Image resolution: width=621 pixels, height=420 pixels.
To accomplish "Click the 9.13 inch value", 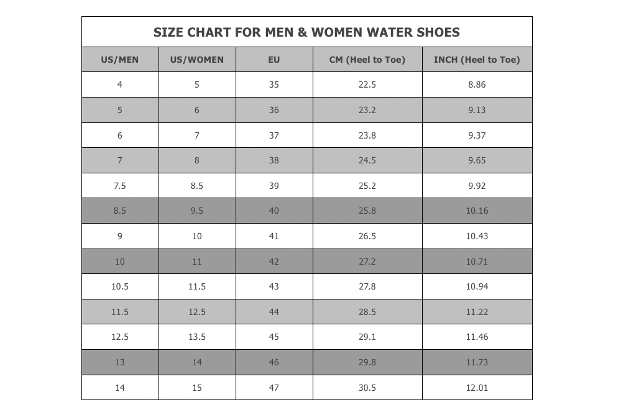I will tap(477, 110).
